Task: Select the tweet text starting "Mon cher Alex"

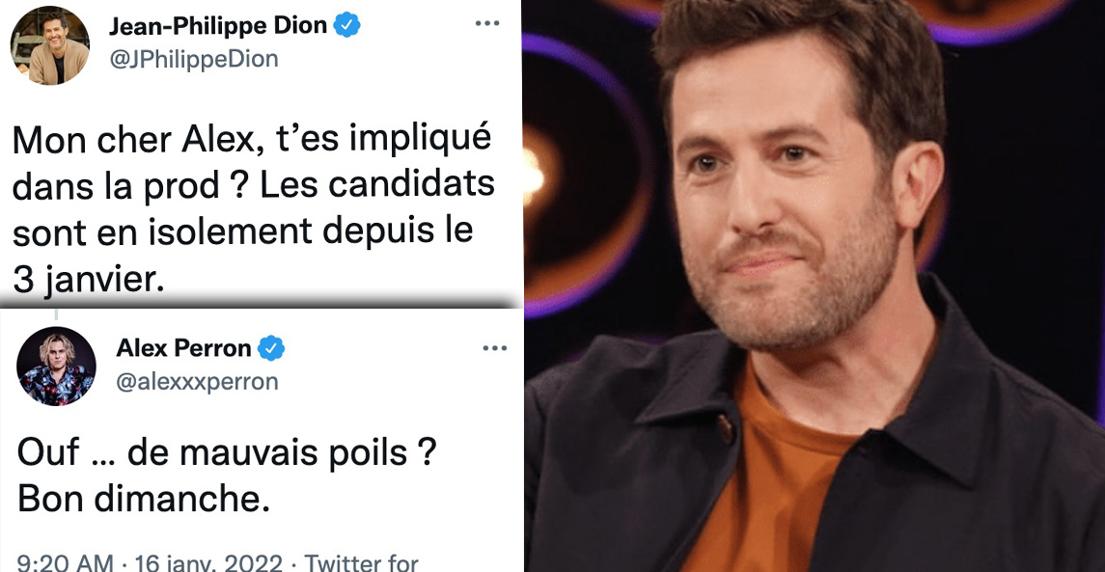Action: coord(253,210)
